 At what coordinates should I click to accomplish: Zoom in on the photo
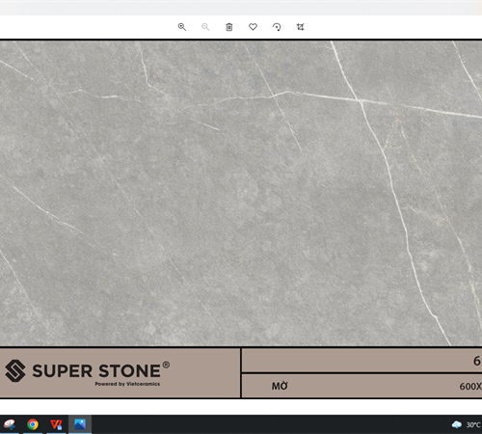(x=182, y=27)
